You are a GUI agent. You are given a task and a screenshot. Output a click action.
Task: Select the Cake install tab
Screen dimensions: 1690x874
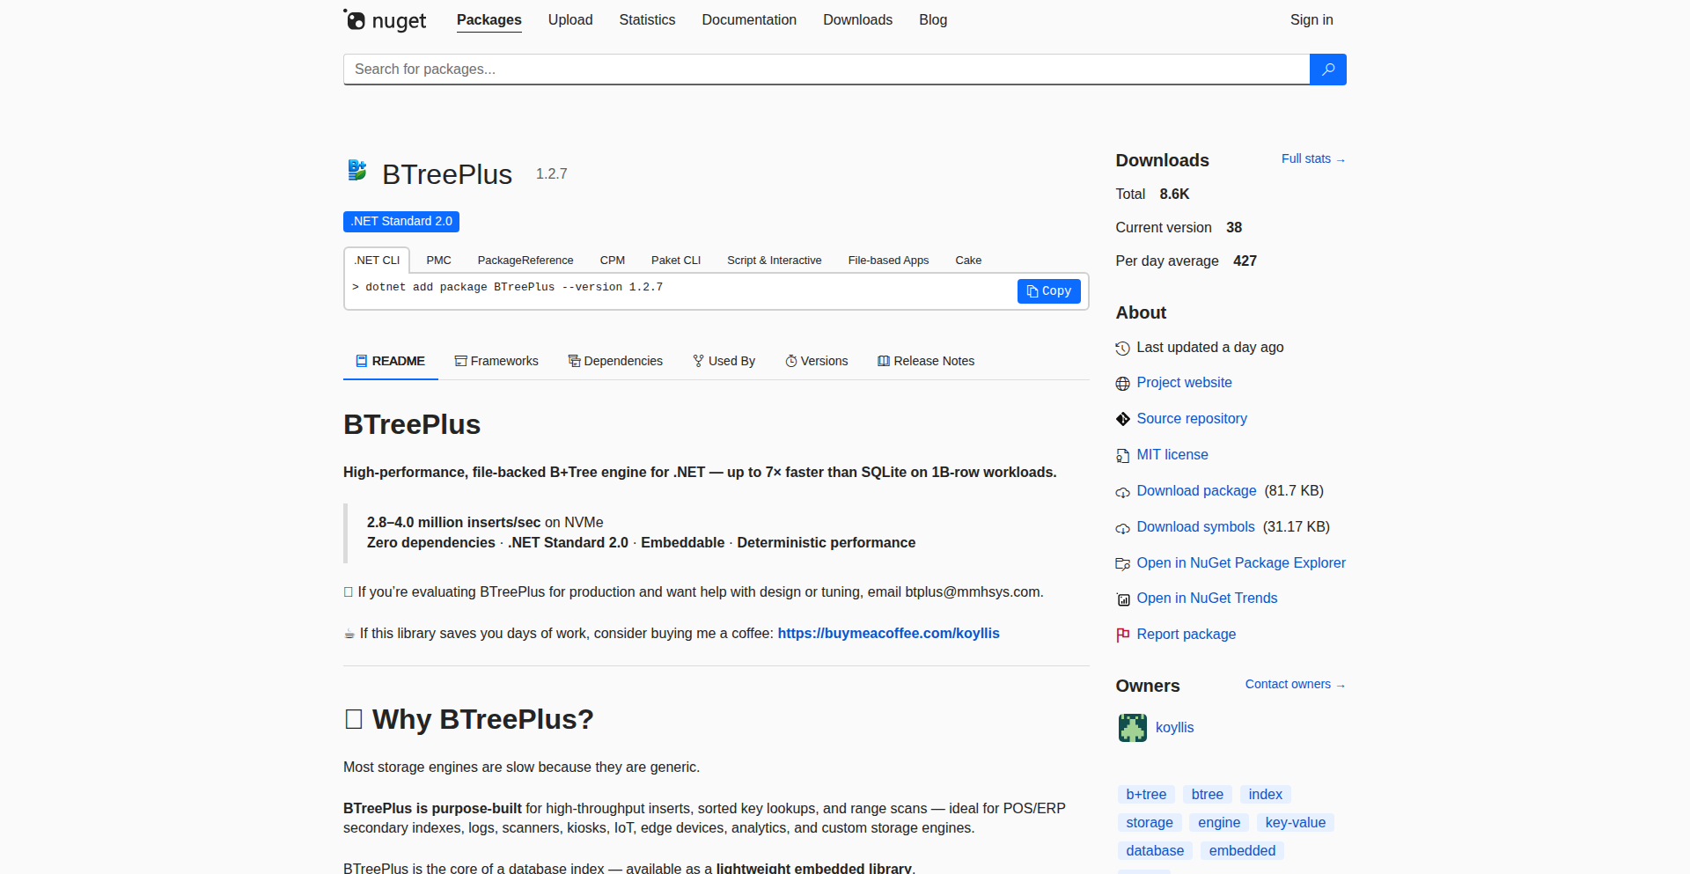pyautogui.click(x=967, y=261)
